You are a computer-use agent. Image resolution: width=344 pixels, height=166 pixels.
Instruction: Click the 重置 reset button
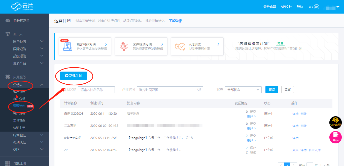[288, 90]
